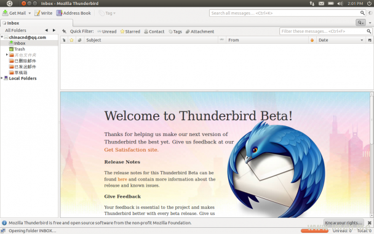Expand the Local Folders tree
This screenshot has height=234, width=374.
tap(2, 78)
